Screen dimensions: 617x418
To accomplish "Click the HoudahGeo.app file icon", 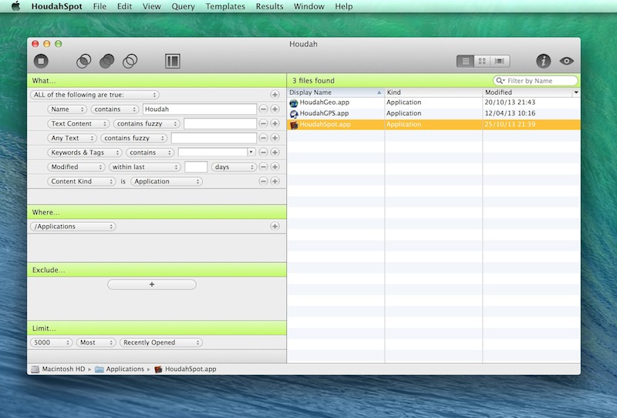I will (x=294, y=103).
